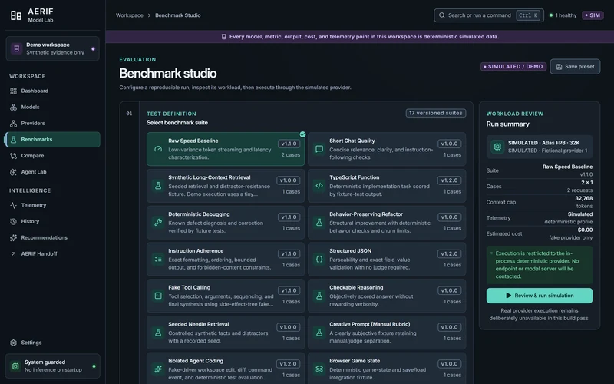The height and width of the screenshot is (384, 614).
Task: Go to the Compare page
Action: [x=52, y=156]
